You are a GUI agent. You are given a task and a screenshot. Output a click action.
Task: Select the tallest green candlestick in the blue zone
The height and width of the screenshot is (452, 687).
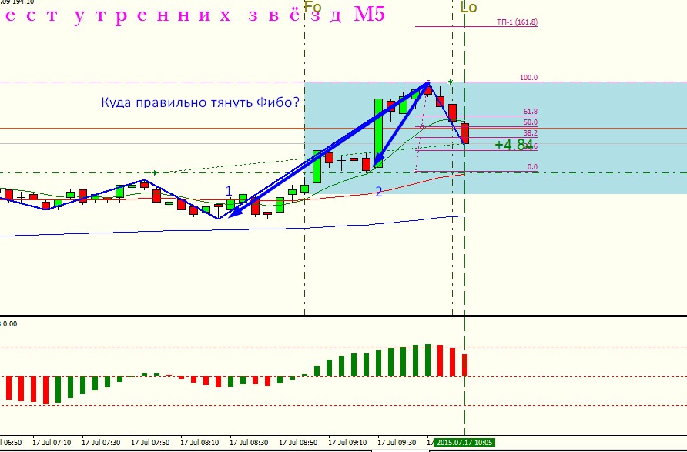378,133
